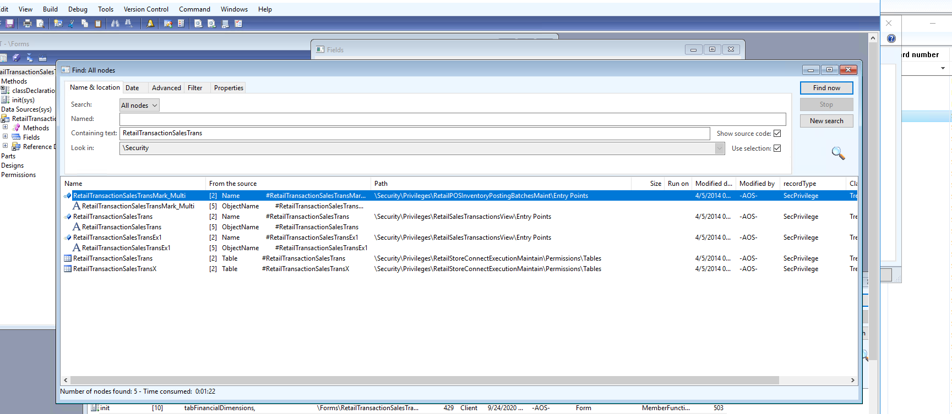This screenshot has height=414, width=952.
Task: Click the magnifying glass search icon in Find dialog
Action: [838, 153]
